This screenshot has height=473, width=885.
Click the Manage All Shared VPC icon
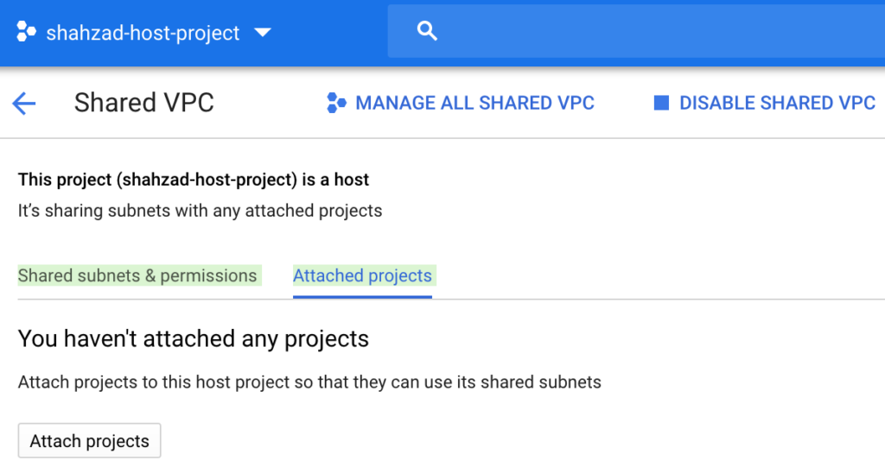tap(336, 103)
